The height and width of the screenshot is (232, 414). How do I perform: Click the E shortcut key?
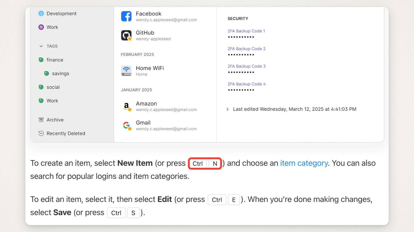coord(234,200)
